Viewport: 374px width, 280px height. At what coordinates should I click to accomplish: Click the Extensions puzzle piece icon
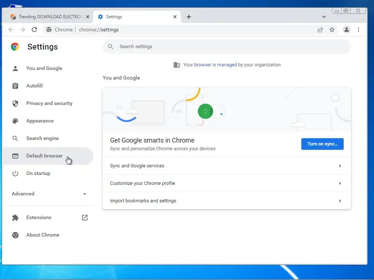(x=15, y=217)
